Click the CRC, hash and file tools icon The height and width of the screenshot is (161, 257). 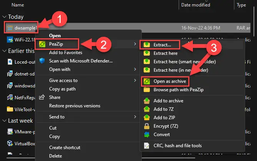(x=147, y=146)
